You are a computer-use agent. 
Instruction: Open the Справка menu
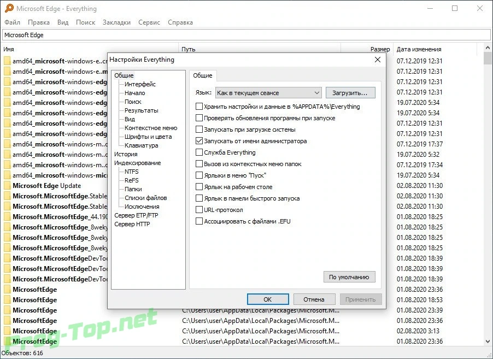tap(180, 22)
